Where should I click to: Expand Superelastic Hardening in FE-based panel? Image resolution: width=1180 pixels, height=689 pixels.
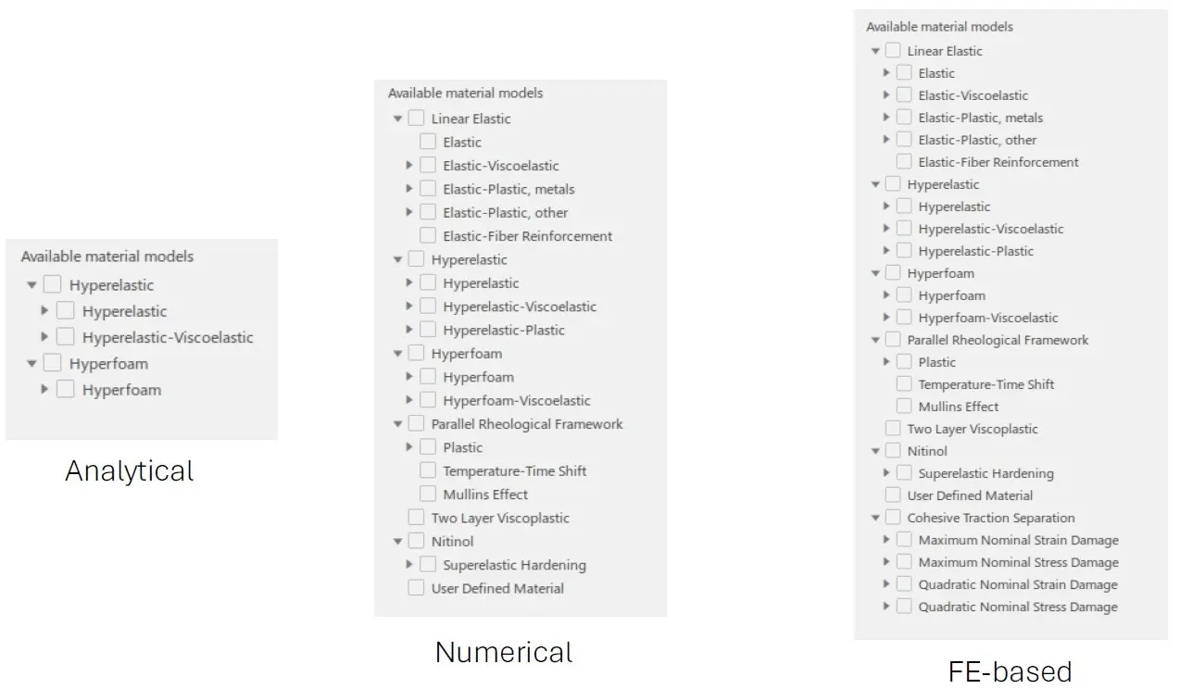pyautogui.click(x=886, y=473)
